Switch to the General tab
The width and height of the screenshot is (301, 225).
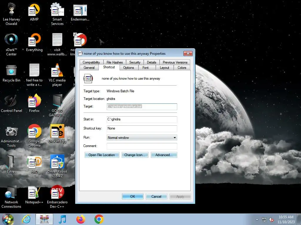[x=89, y=68]
